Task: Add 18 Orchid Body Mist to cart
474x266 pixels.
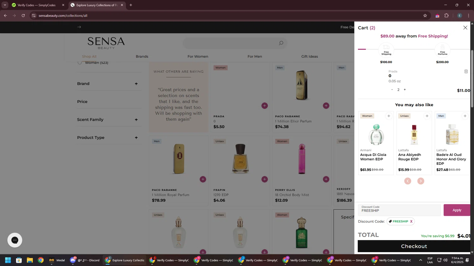Action: 326,179
